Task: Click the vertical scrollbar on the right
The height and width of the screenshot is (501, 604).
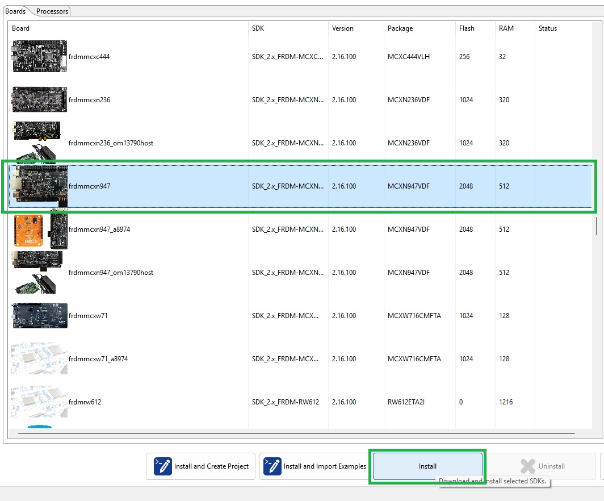Action: point(598,224)
